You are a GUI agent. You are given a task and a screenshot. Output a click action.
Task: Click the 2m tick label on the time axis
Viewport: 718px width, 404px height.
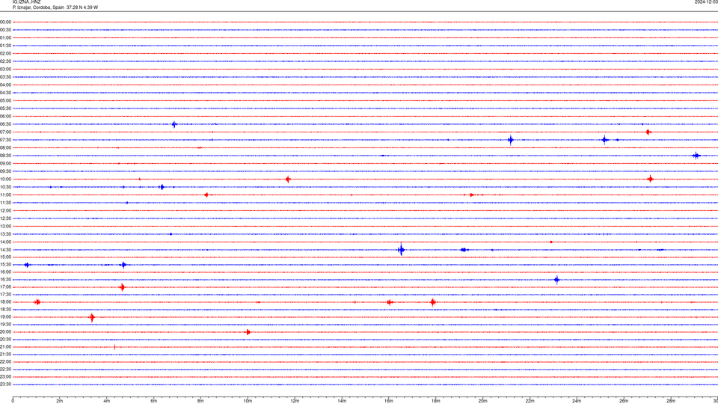pos(60,401)
